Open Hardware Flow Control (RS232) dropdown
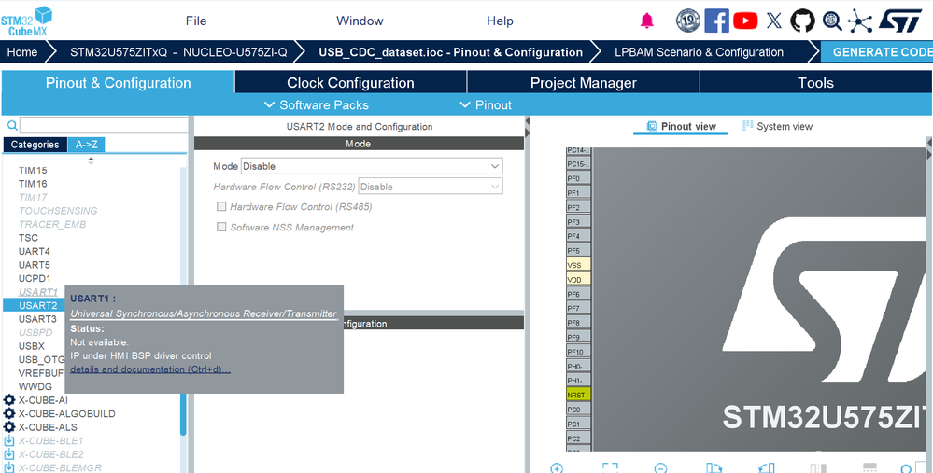The height and width of the screenshot is (473, 933). point(431,187)
